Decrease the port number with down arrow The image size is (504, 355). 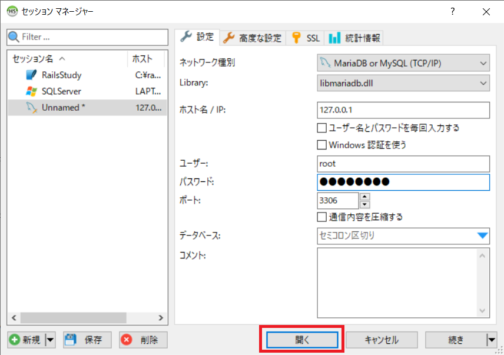(364, 204)
